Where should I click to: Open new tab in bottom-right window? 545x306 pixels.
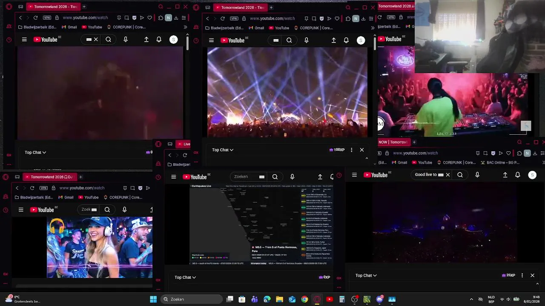tap(414, 142)
